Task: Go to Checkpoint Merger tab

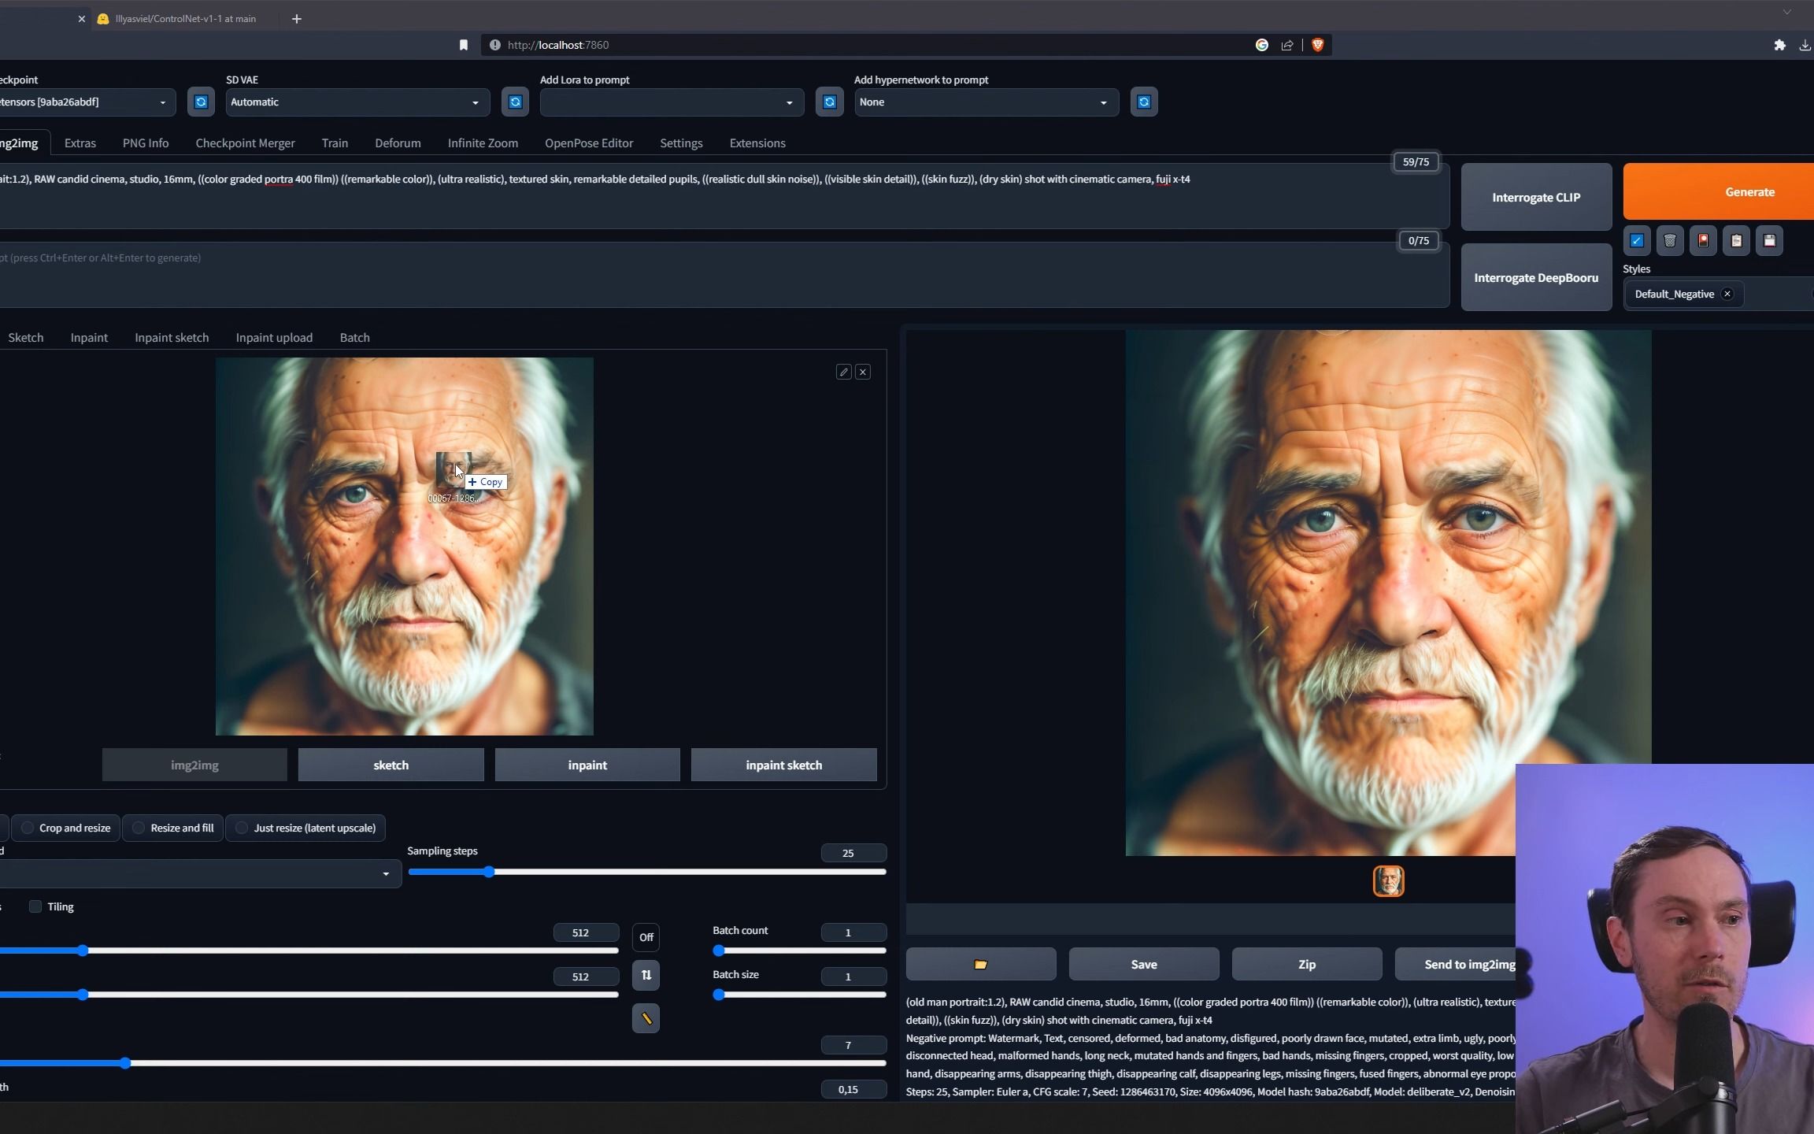Action: [245, 143]
